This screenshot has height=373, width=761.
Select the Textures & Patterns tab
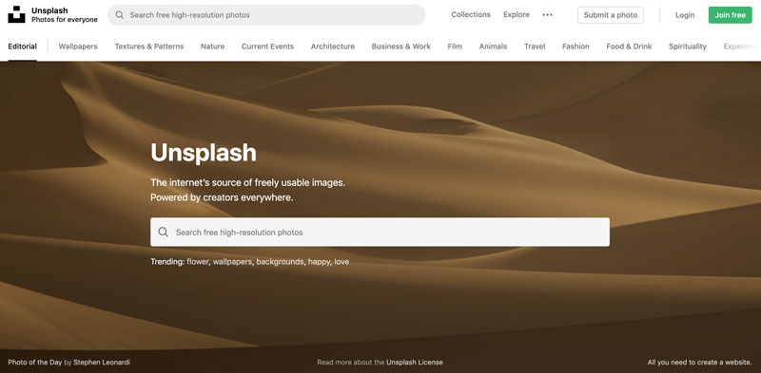[x=149, y=47]
